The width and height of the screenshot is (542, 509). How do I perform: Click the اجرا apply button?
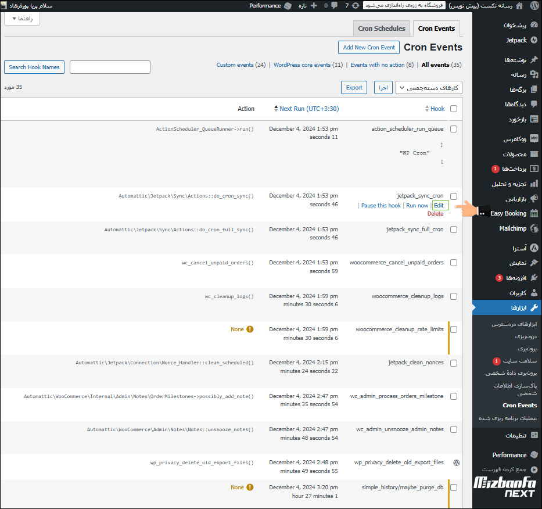click(x=383, y=88)
